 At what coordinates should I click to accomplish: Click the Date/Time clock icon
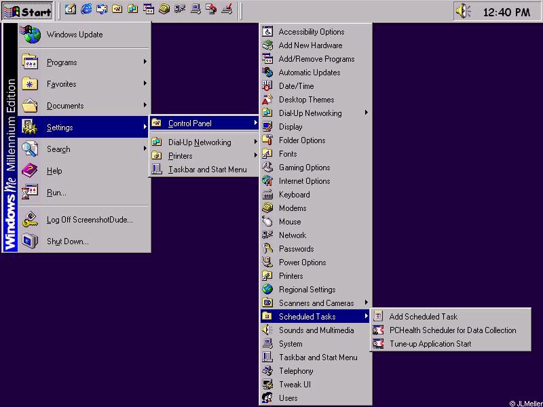pos(267,86)
